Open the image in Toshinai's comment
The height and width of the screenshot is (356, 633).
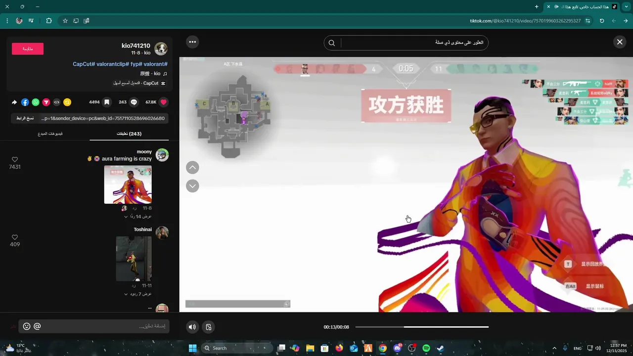[134, 259]
